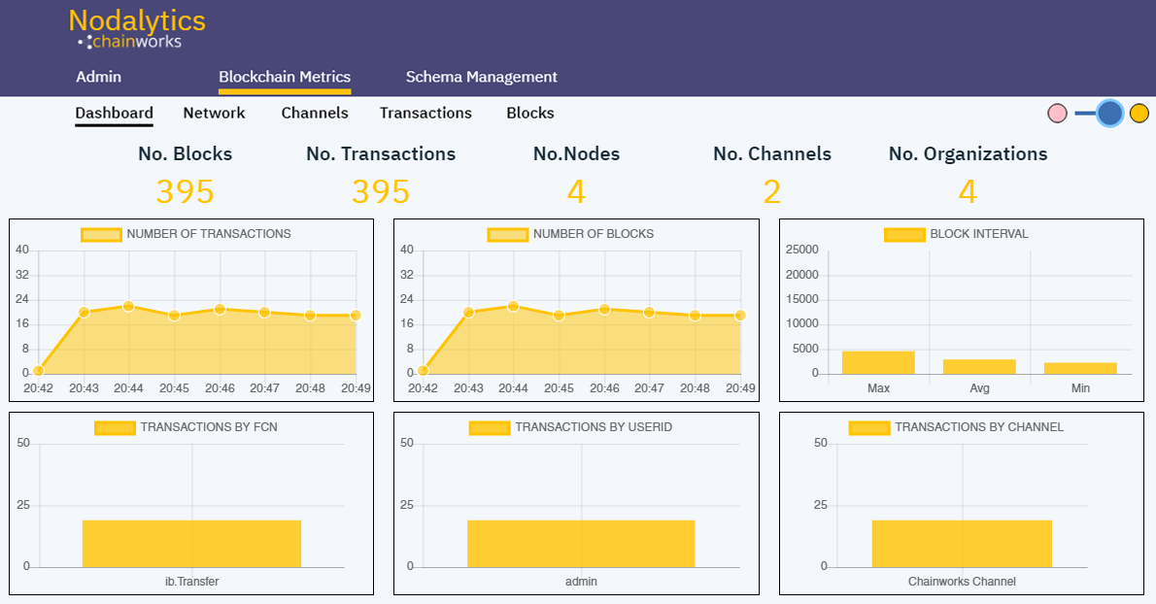This screenshot has height=604, width=1156.
Task: Open the Channels sub-tab
Action: 315,113
